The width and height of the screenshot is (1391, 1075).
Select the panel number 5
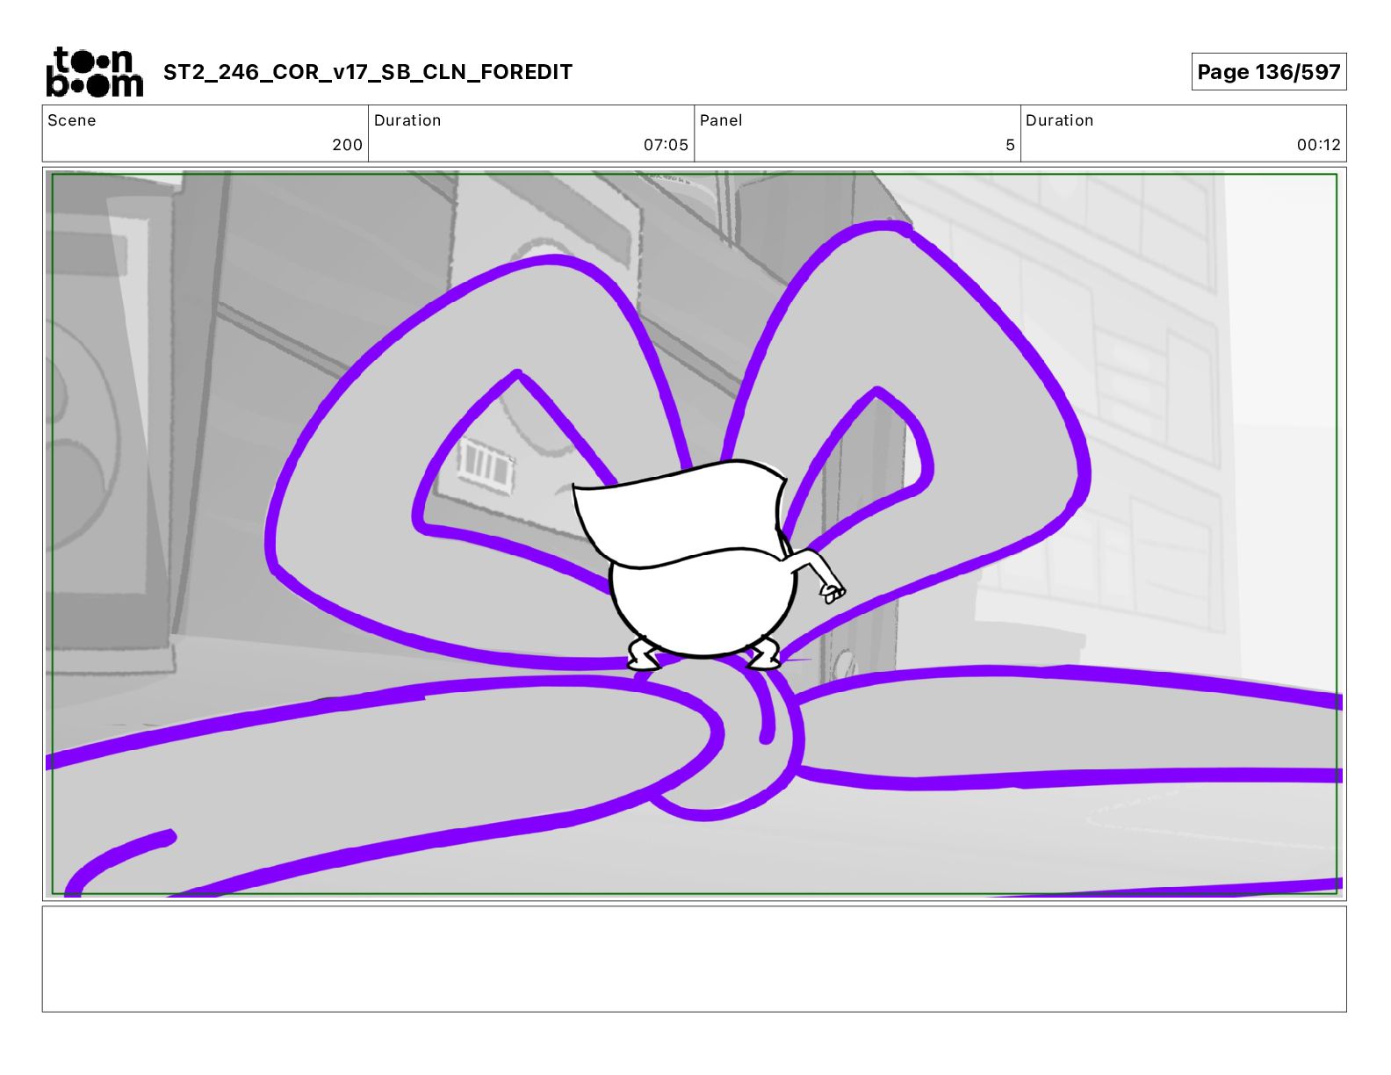click(1010, 145)
